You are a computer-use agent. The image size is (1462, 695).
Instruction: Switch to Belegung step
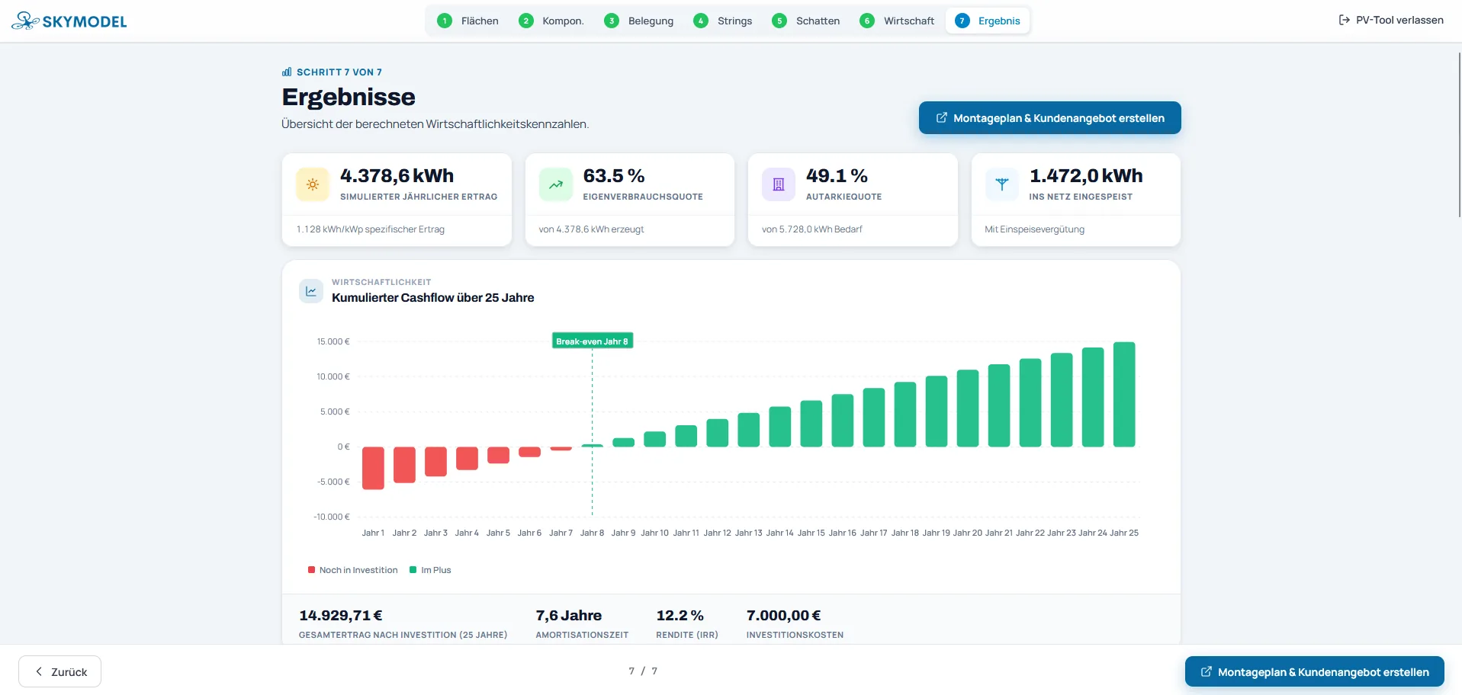639,21
